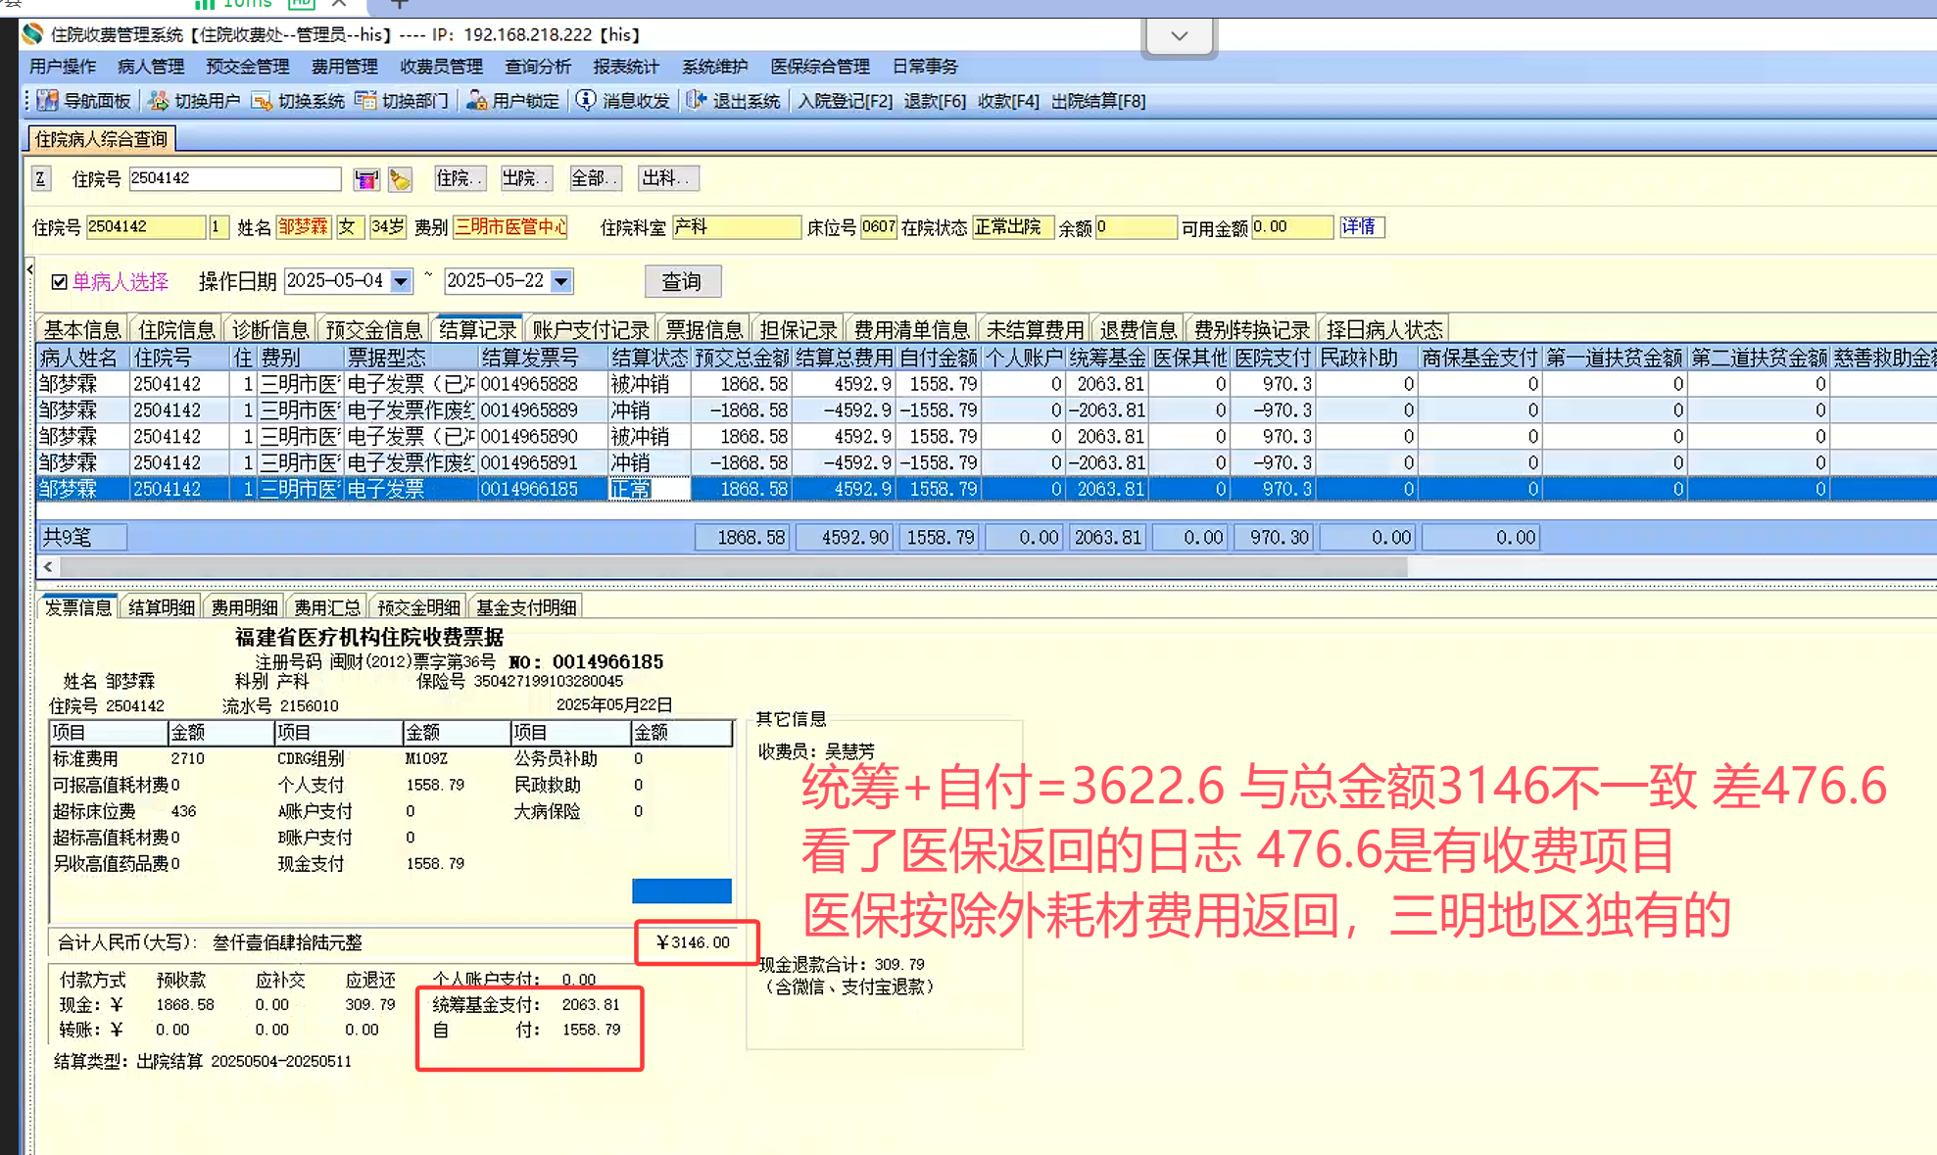The width and height of the screenshot is (1937, 1155).
Task: Click the 详情 details link
Action: point(1358,227)
